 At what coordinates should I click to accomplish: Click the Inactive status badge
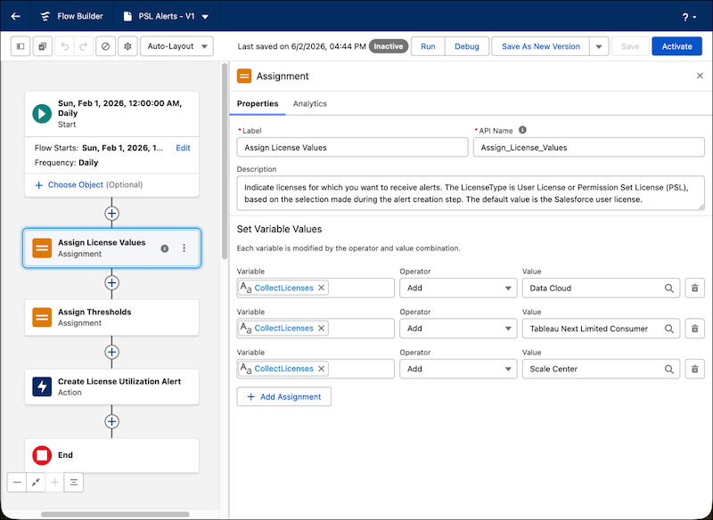pos(388,46)
